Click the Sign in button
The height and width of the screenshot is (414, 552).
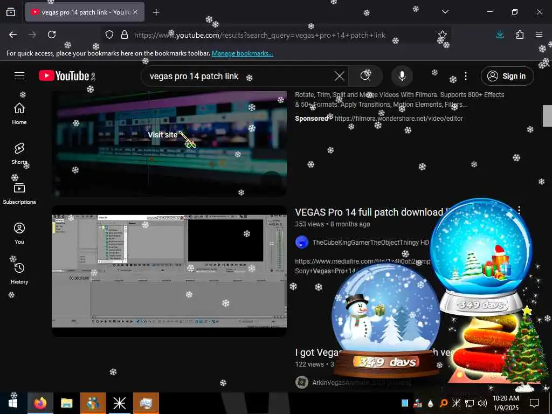(507, 76)
